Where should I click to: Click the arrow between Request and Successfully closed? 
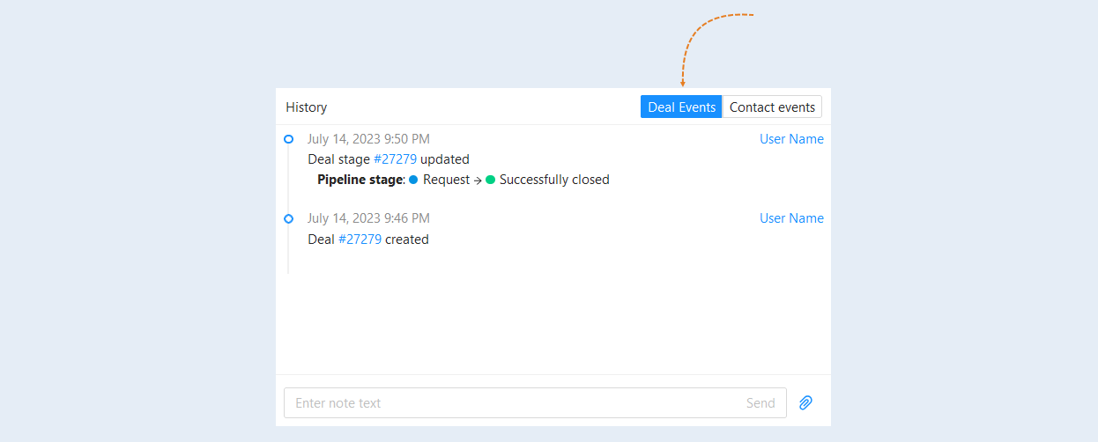click(478, 180)
